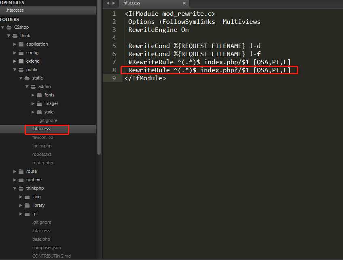Place cursor in 'Options +FollowSymlinks -Multiviews' line
The height and width of the screenshot is (260, 343).
point(194,22)
